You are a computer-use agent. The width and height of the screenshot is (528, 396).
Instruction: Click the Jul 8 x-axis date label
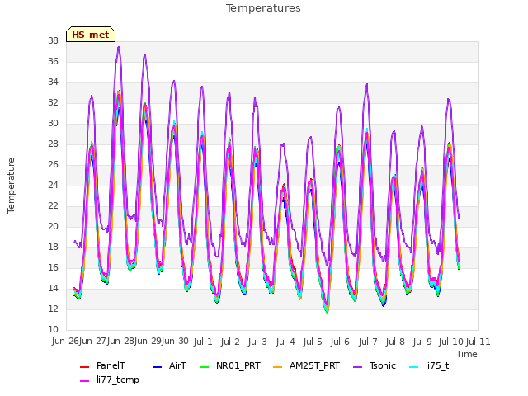click(395, 342)
